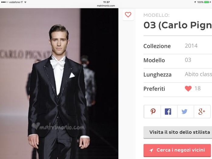The height and width of the screenshot is (159, 212).
Task: Open the runway model suit photo
Action: point(59,84)
